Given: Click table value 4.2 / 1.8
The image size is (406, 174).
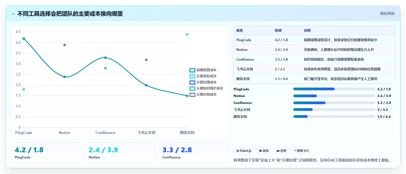Looking at the screenshot, I should (281, 40).
